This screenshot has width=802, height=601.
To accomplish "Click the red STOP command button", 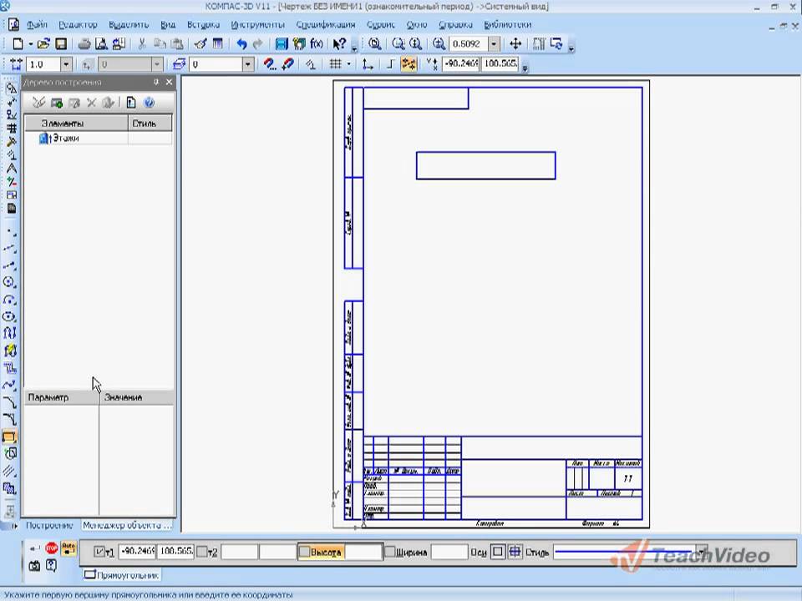I will [x=52, y=548].
